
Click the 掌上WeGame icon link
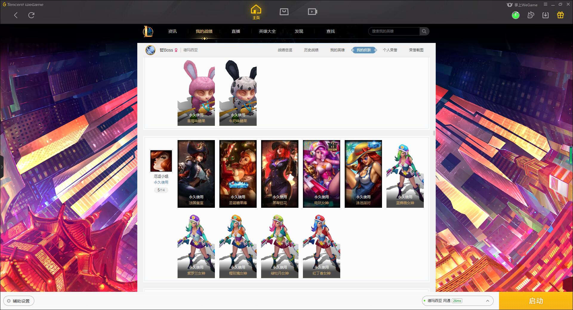point(522,5)
